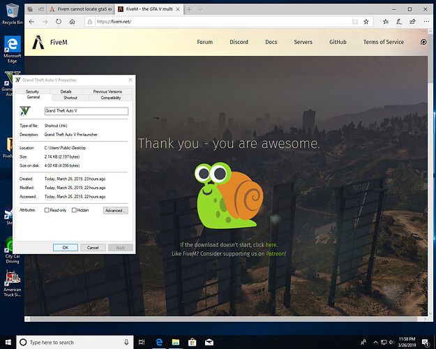Open the Windows Start button
Screen dimensions: 436x349
pyautogui.click(x=8, y=342)
